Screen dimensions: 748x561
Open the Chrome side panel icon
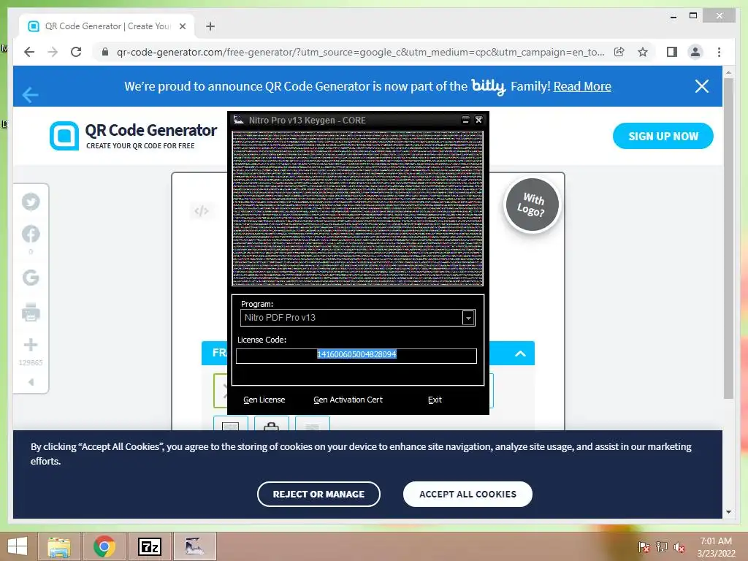tap(672, 52)
